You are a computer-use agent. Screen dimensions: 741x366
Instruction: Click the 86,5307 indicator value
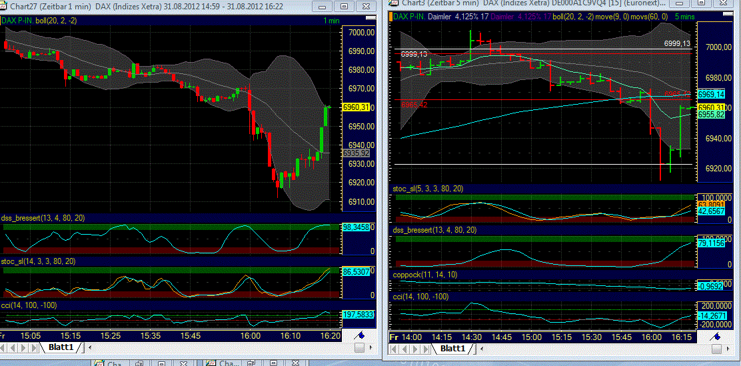355,273
